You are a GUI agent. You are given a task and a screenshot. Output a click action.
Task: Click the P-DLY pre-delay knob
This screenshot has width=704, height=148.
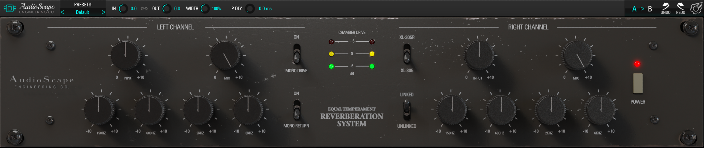point(250,9)
